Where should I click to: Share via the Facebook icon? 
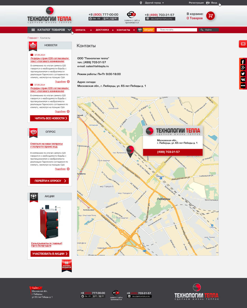243,62
